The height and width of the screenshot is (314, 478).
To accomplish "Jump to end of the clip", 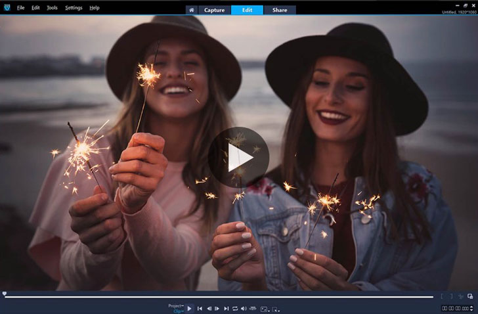I will point(227,308).
